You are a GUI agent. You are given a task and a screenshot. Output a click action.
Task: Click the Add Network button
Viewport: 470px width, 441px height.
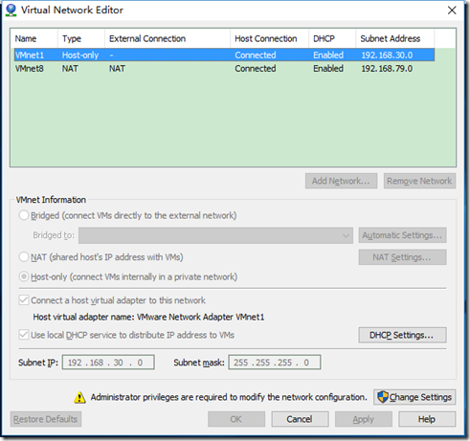pos(341,181)
